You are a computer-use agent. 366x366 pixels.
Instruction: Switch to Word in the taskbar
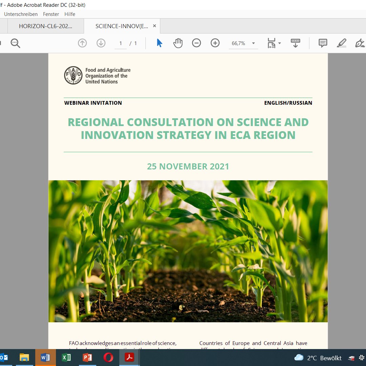point(45,358)
